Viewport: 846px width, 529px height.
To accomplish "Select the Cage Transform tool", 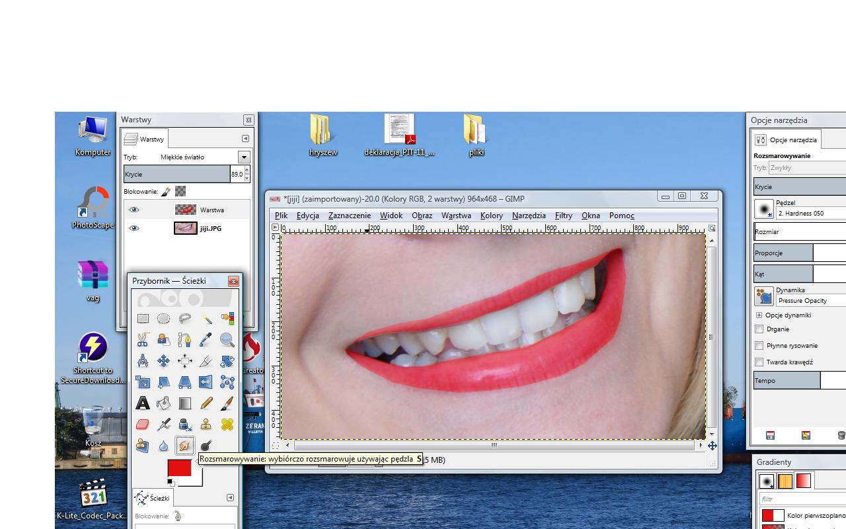I will pos(227,382).
